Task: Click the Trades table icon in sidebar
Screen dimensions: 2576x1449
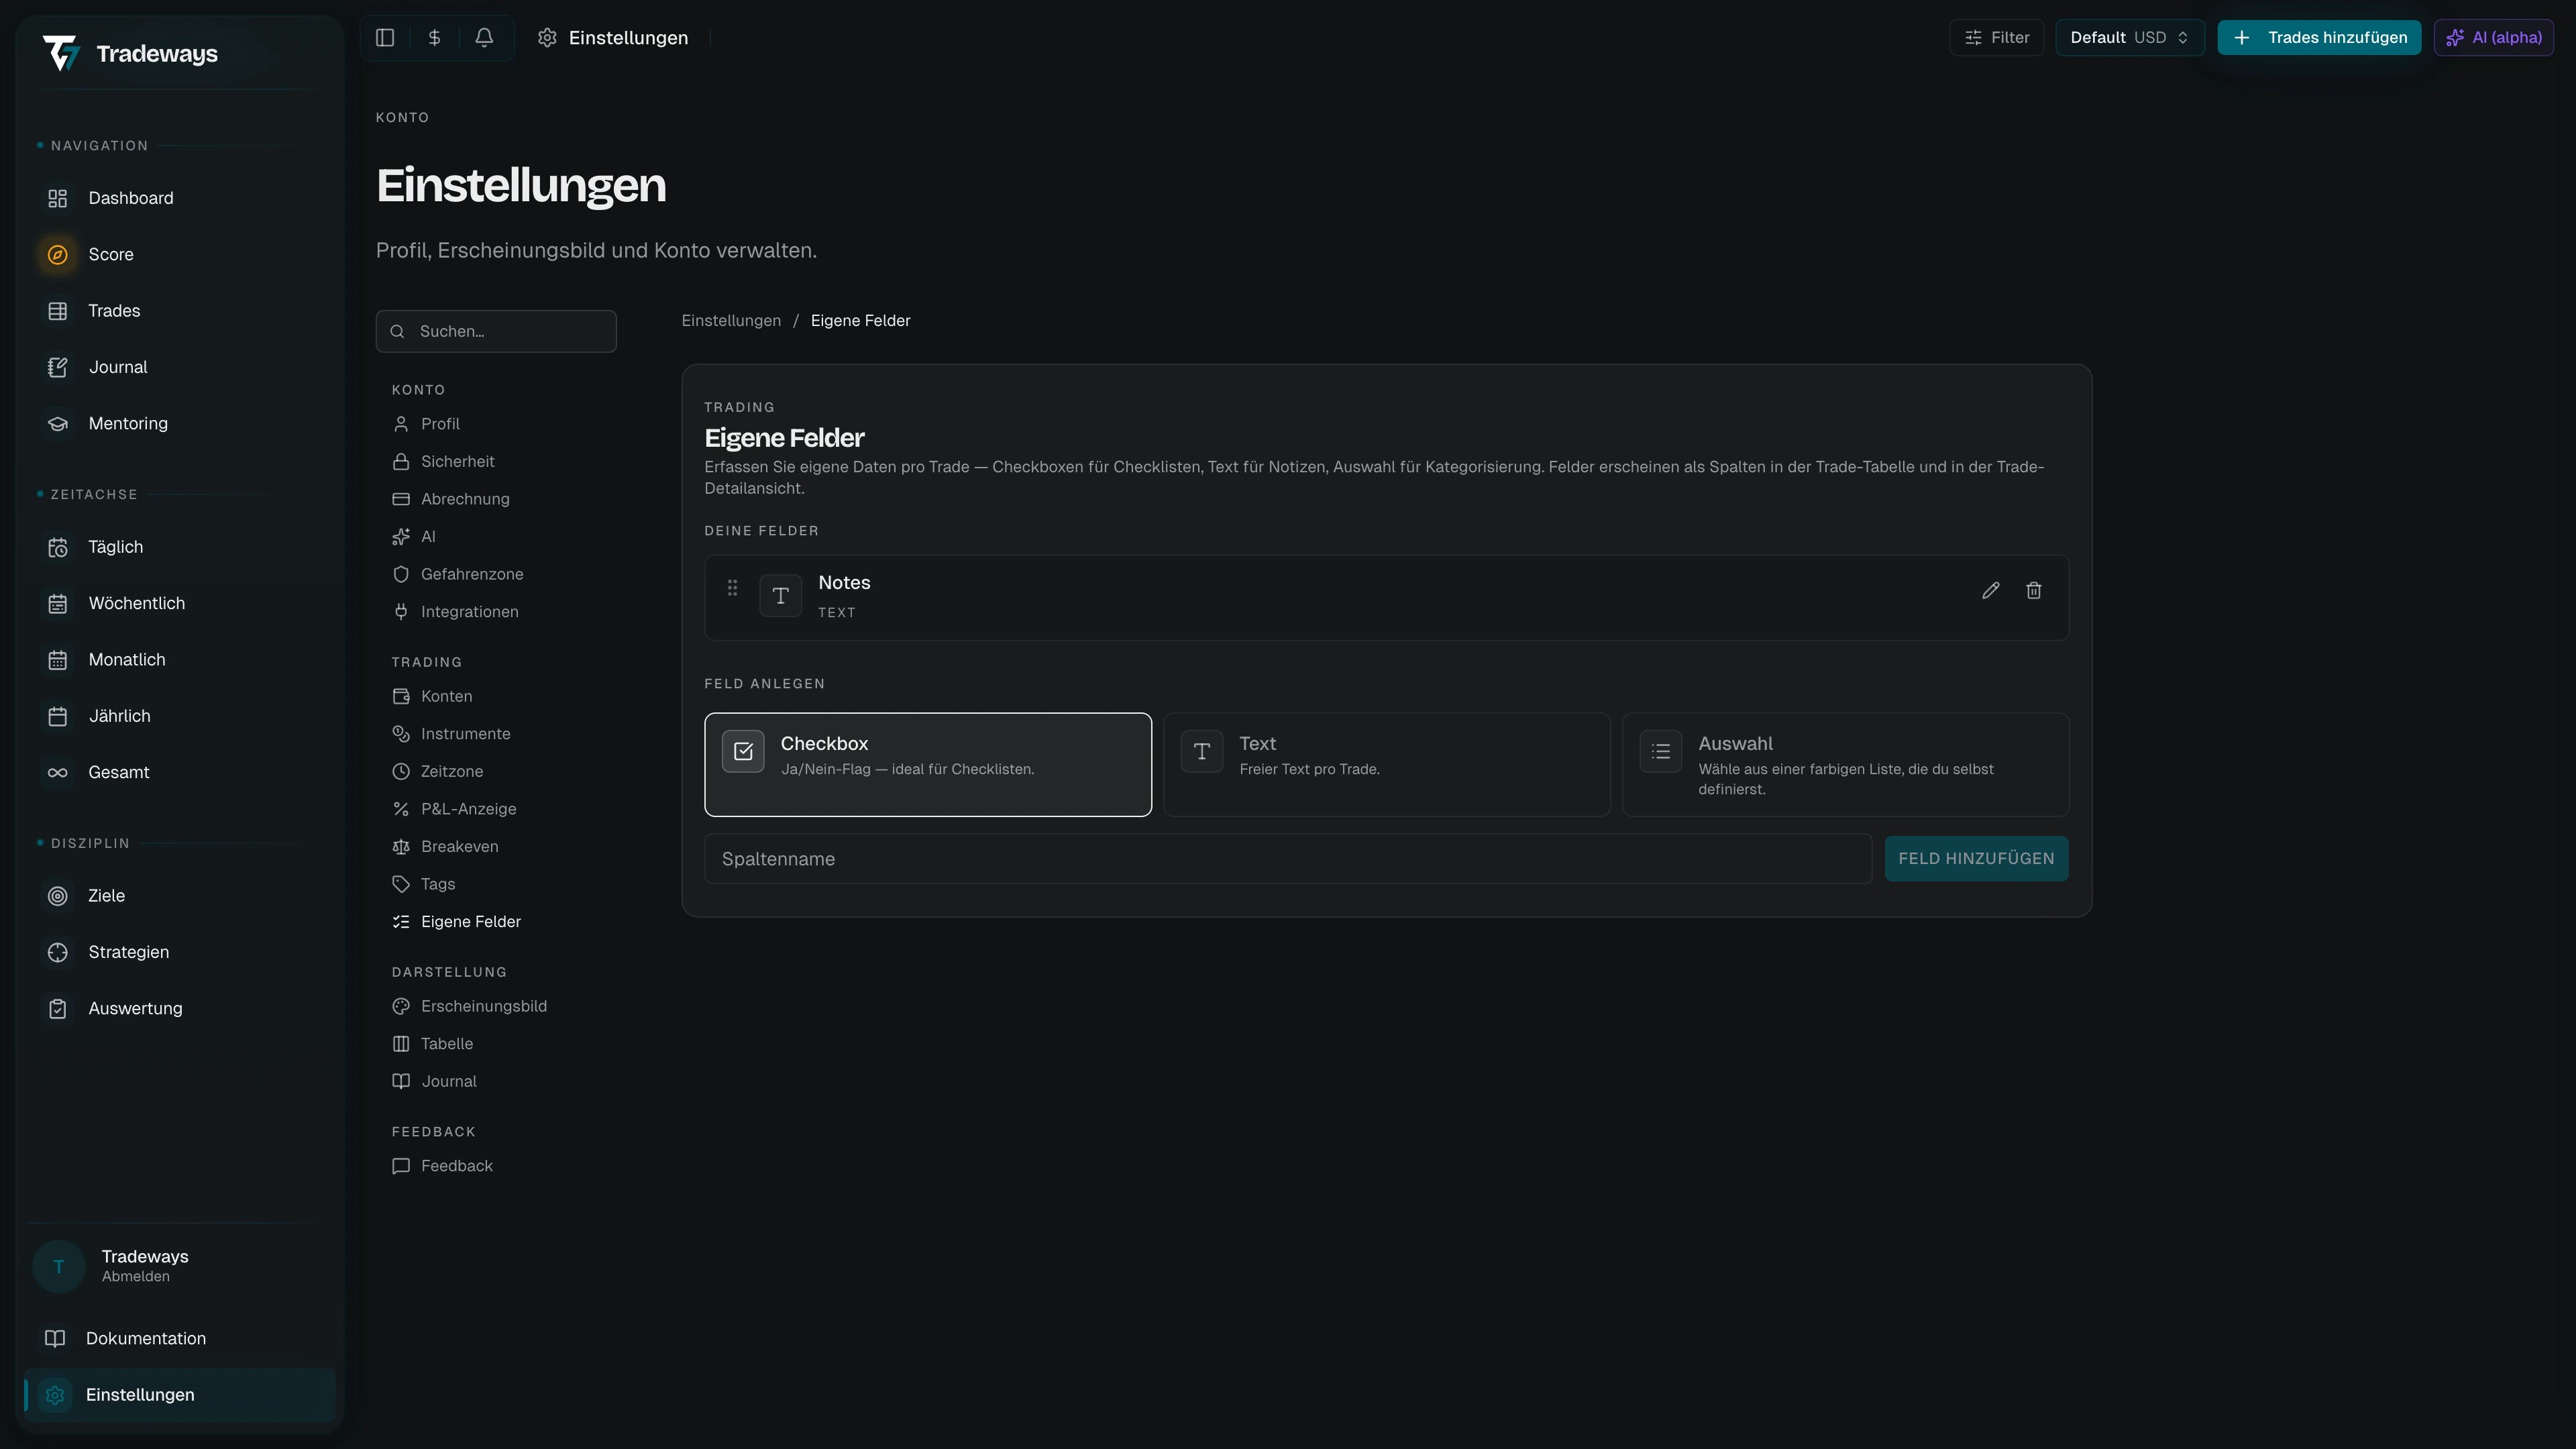Action: tap(58, 311)
